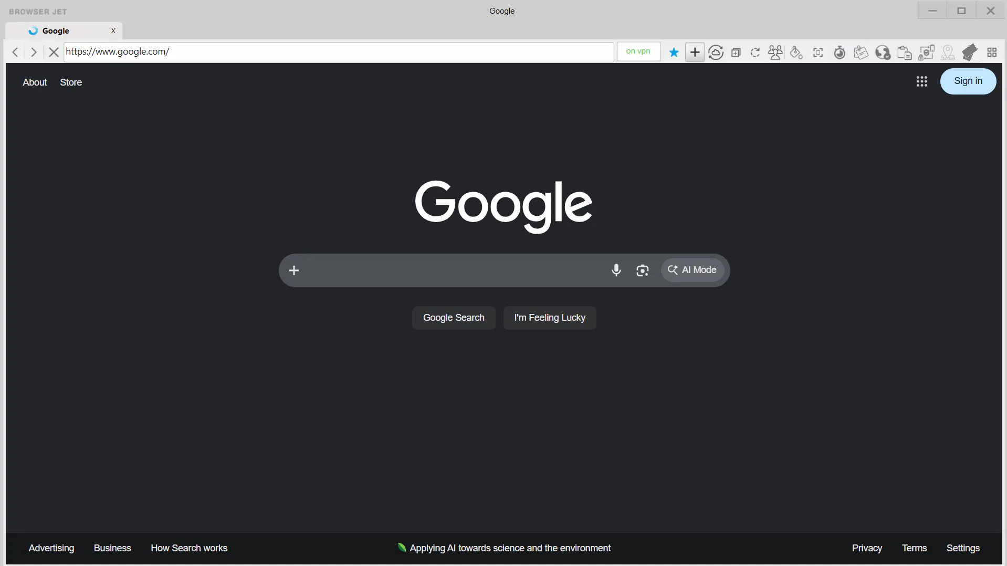Screen dimensions: 1007x566
Task: Open the Store link
Action: 71,82
